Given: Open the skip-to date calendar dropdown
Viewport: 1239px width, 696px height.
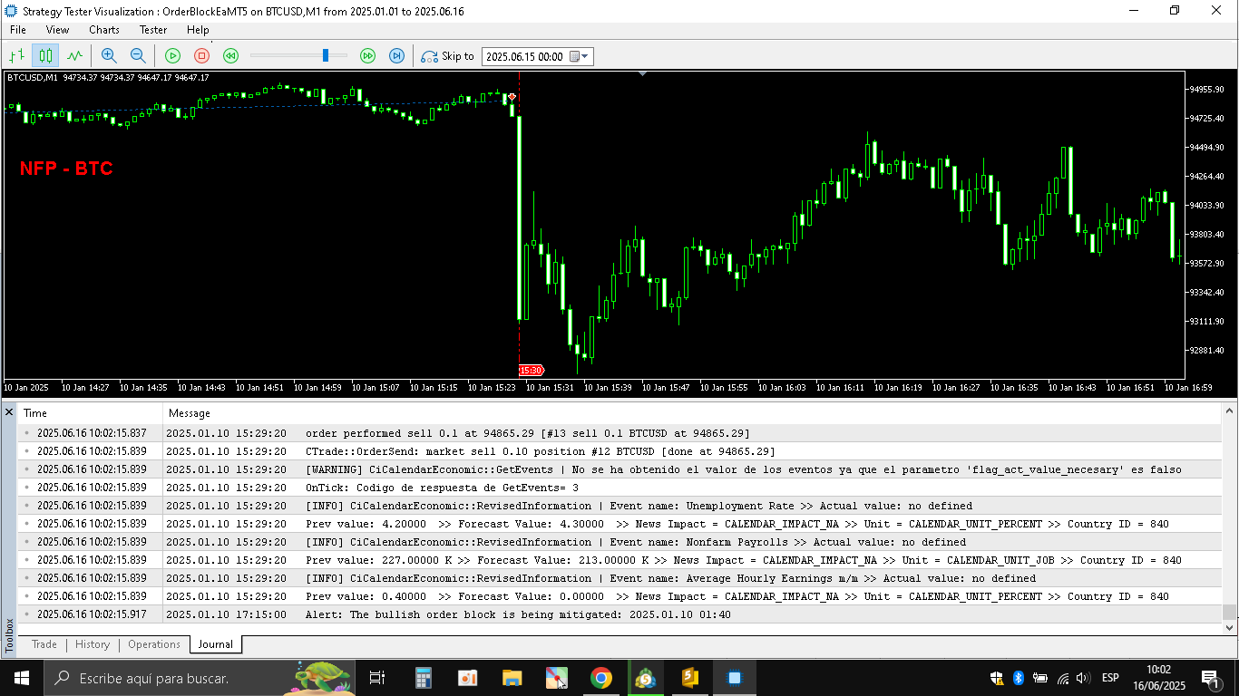Looking at the screenshot, I should [x=580, y=56].
